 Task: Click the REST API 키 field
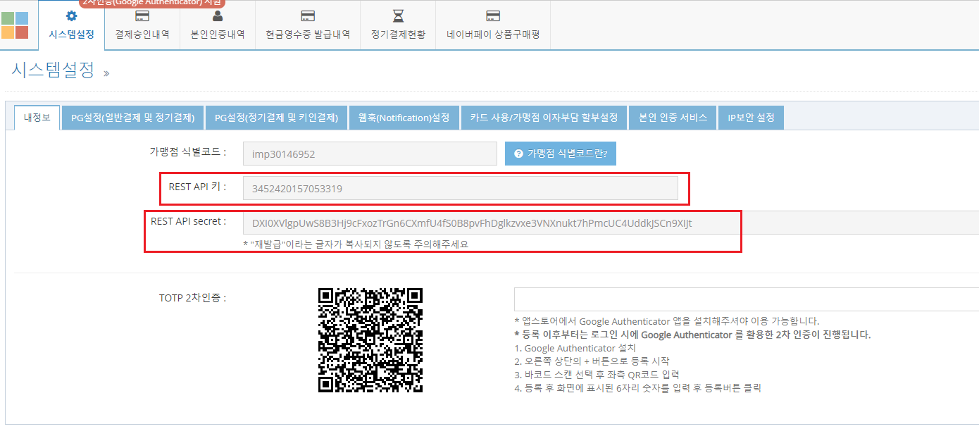461,188
